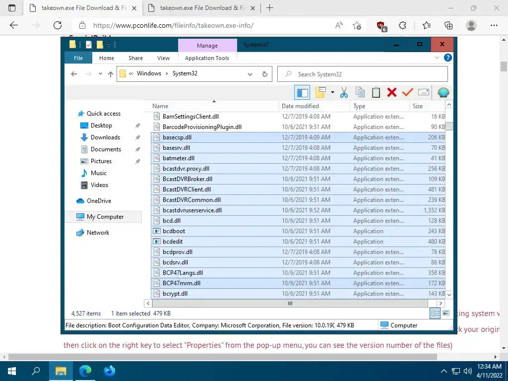Screen dimensions: 508x381
Task: Click the Copy toolbar icon
Action: 360,93
